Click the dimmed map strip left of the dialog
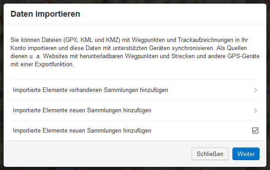Screen dimensions: 270x170 click(1, 86)
